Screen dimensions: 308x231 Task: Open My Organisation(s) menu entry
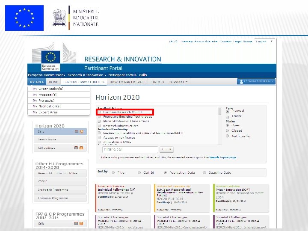pyautogui.click(x=59, y=89)
